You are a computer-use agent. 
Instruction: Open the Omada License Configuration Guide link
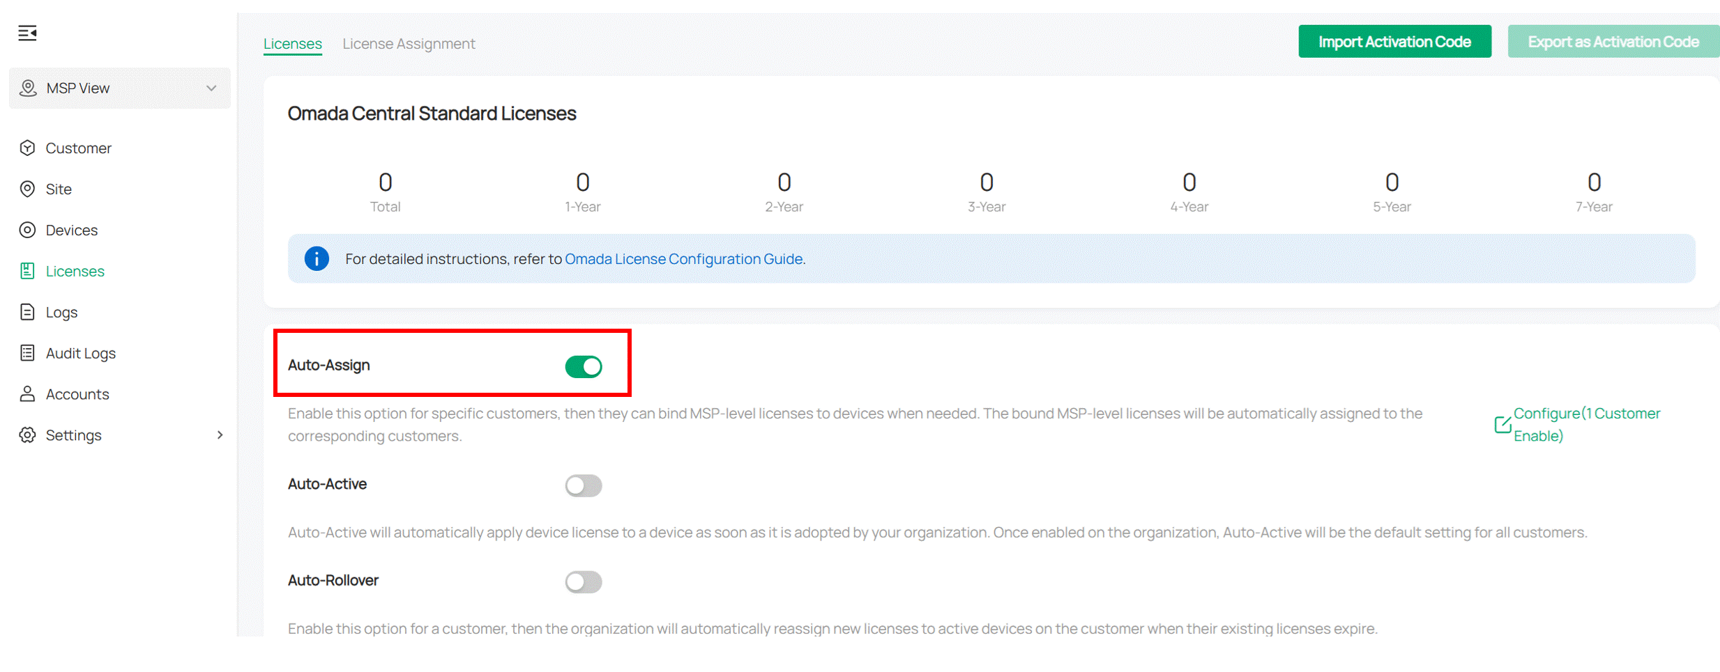[683, 259]
